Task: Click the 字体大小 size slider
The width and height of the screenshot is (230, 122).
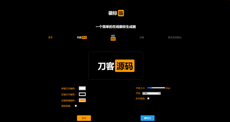Action: point(156,88)
